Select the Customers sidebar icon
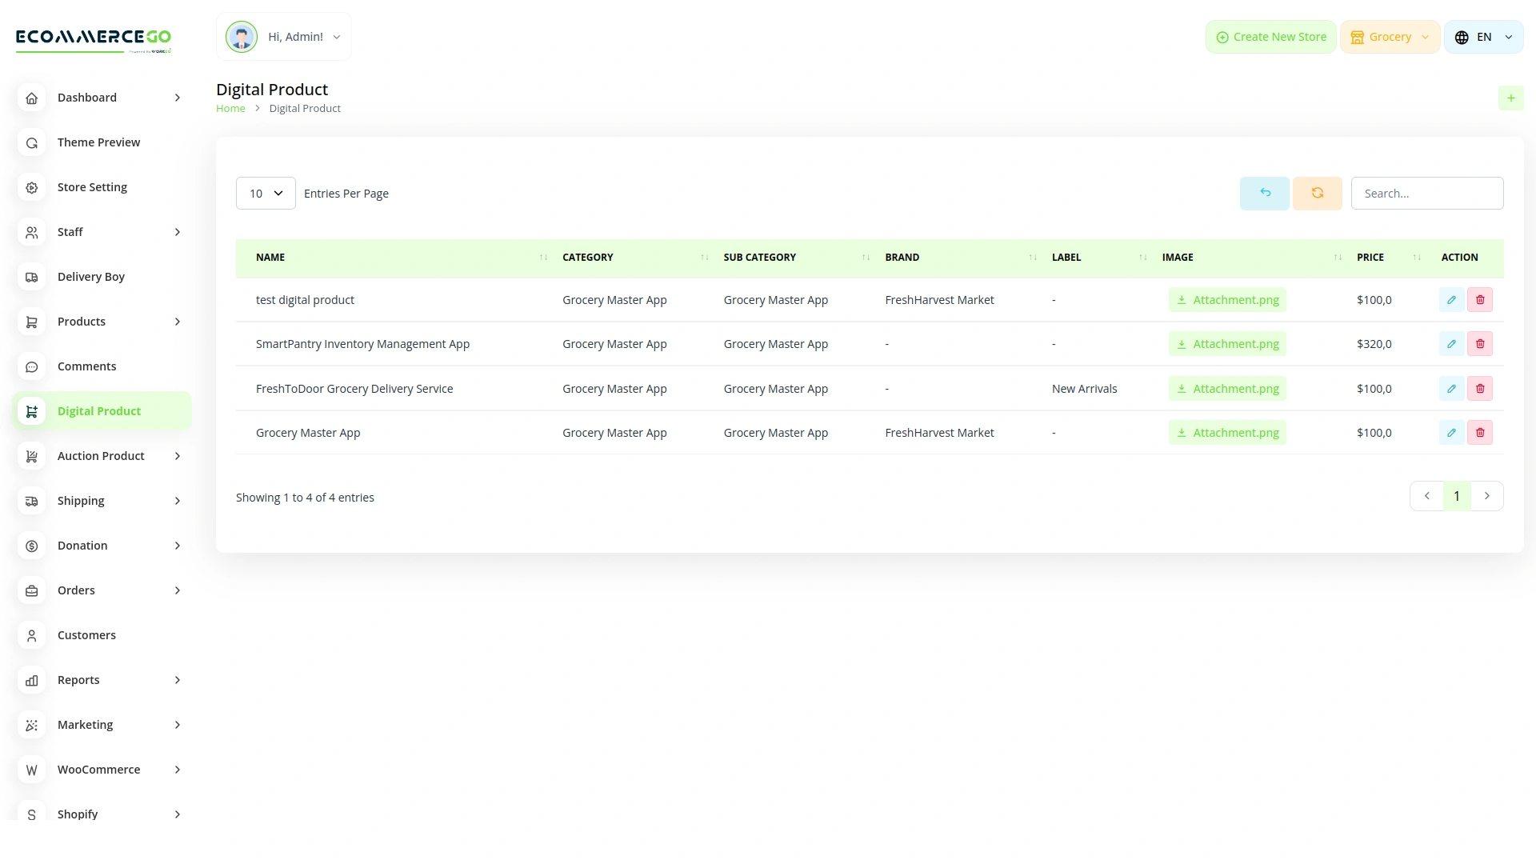Viewport: 1536px width, 864px height. (x=31, y=635)
